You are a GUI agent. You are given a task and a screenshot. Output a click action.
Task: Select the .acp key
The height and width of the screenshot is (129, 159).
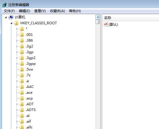[x=29, y=98]
